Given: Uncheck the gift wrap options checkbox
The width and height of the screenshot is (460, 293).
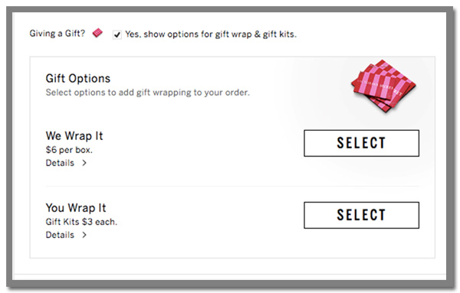Looking at the screenshot, I should pyautogui.click(x=117, y=35).
